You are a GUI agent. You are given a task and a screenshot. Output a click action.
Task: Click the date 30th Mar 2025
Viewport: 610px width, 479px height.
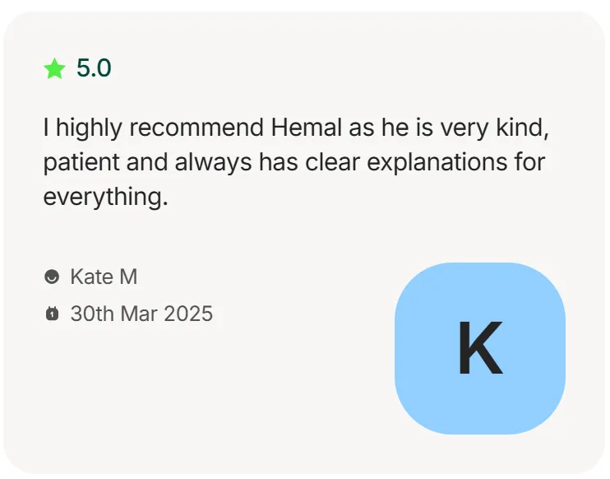coord(141,314)
